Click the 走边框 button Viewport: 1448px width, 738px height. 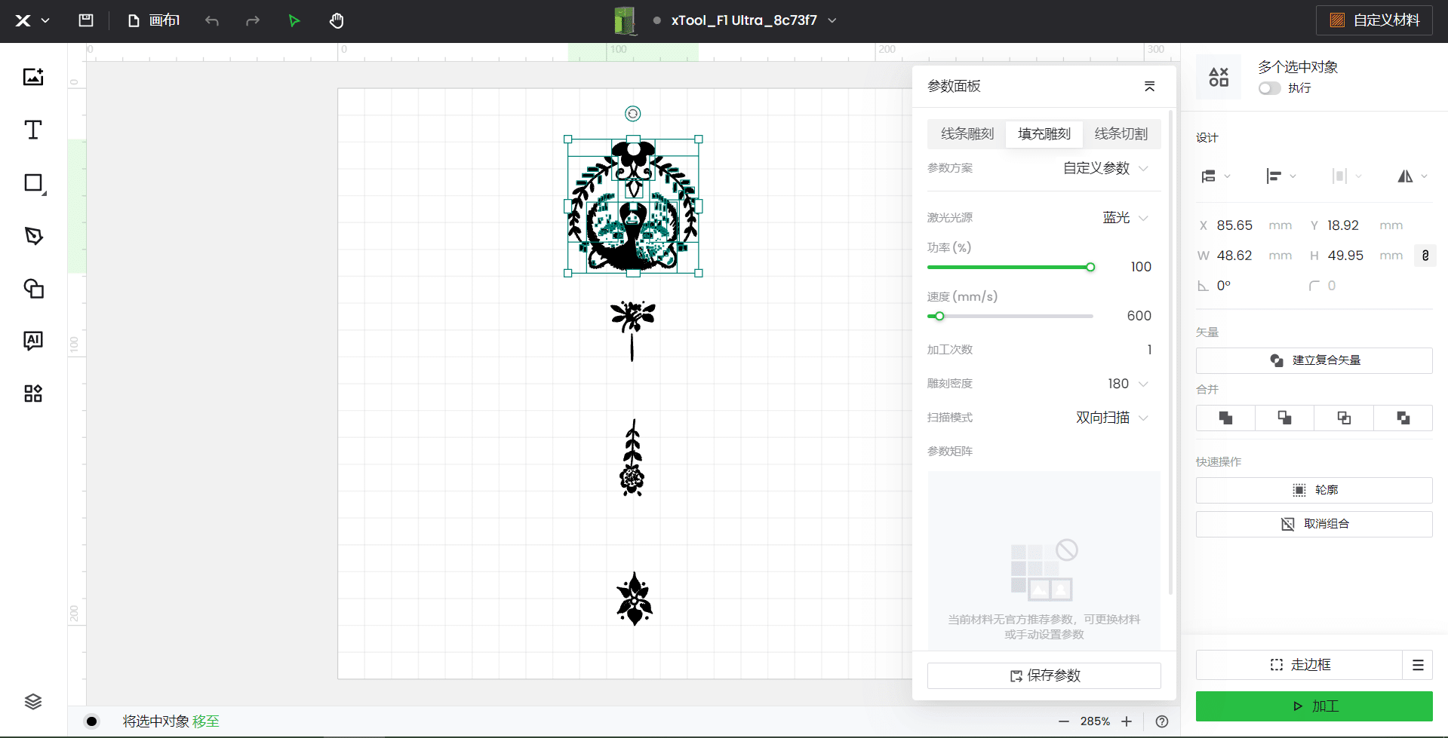(1299, 665)
